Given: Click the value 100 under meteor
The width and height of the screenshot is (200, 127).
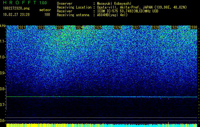Looking at the screenshot, I should click(x=47, y=15).
